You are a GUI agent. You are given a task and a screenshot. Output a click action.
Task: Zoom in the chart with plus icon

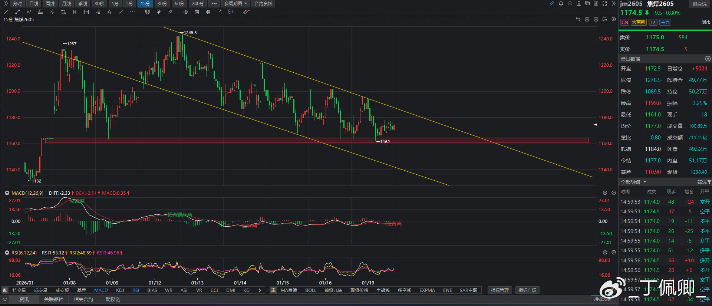coord(587,19)
